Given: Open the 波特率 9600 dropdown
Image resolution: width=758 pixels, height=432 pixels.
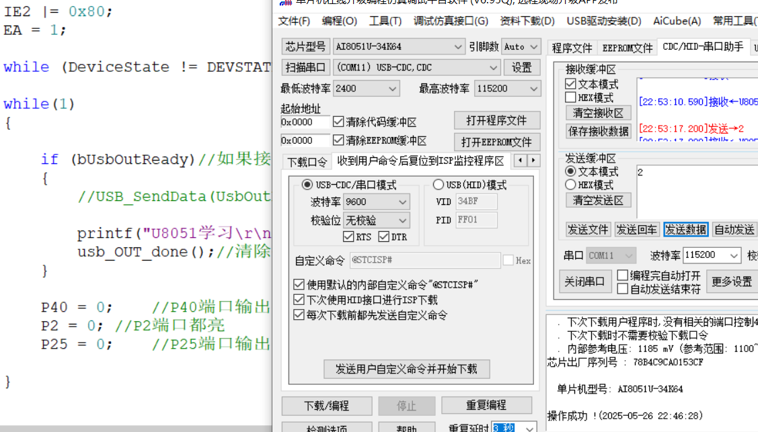Looking at the screenshot, I should click(x=376, y=202).
